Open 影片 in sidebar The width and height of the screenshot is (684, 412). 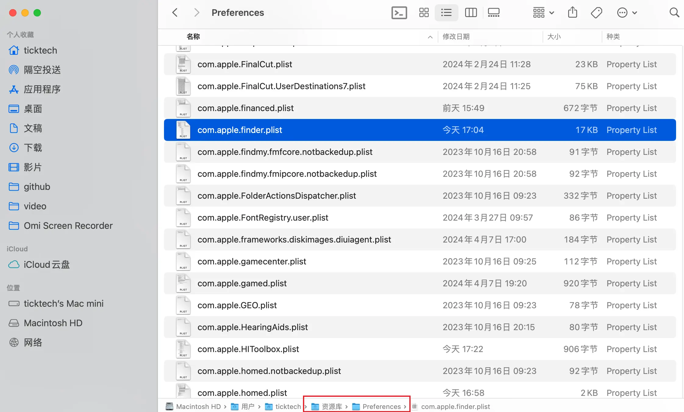[26, 167]
